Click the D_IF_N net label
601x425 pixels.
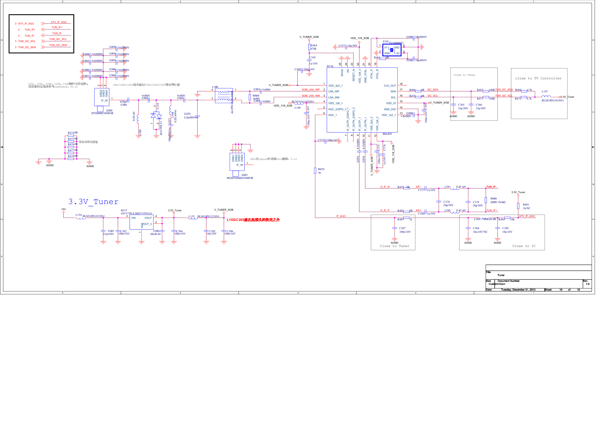point(385,187)
